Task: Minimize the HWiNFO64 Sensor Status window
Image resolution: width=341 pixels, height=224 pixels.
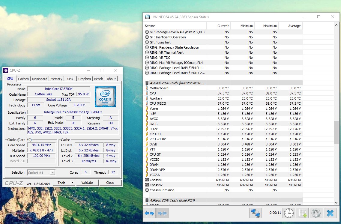Action: pos(305,17)
